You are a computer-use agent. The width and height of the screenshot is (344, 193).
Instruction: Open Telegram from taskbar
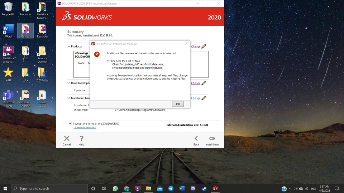click(x=171, y=188)
